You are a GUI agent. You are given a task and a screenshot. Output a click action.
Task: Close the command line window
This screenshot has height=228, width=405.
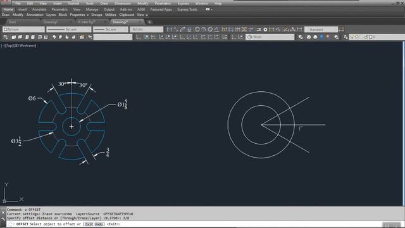pyautogui.click(x=3, y=213)
